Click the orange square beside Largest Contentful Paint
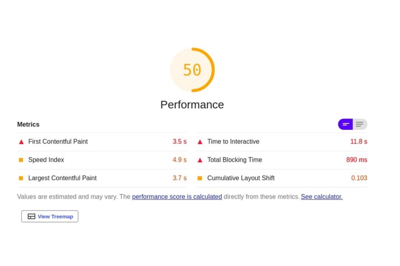400x266 pixels. coord(21,178)
